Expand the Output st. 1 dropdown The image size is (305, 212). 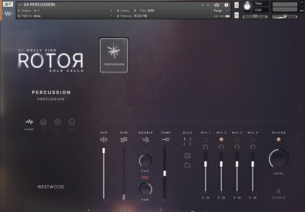click(x=111, y=10)
